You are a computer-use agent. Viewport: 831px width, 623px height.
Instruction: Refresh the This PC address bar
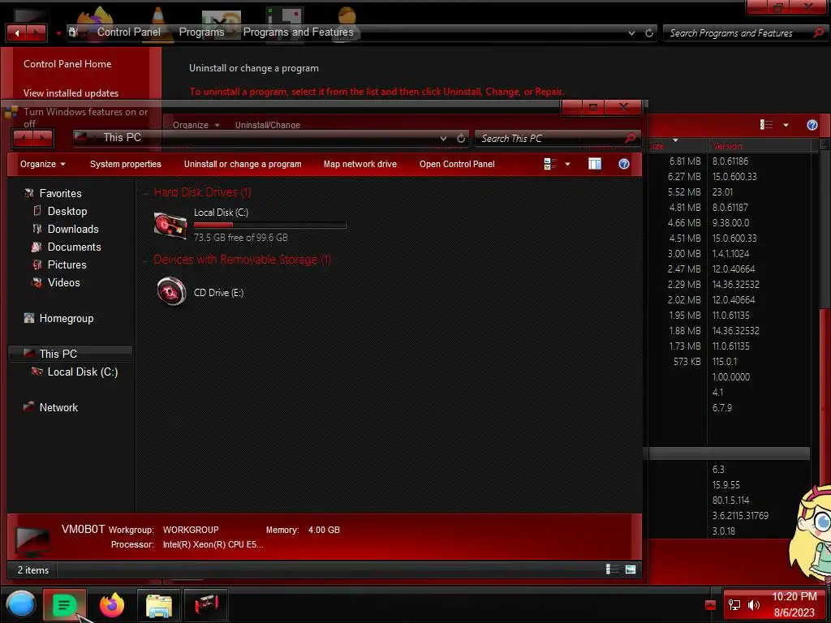click(461, 138)
